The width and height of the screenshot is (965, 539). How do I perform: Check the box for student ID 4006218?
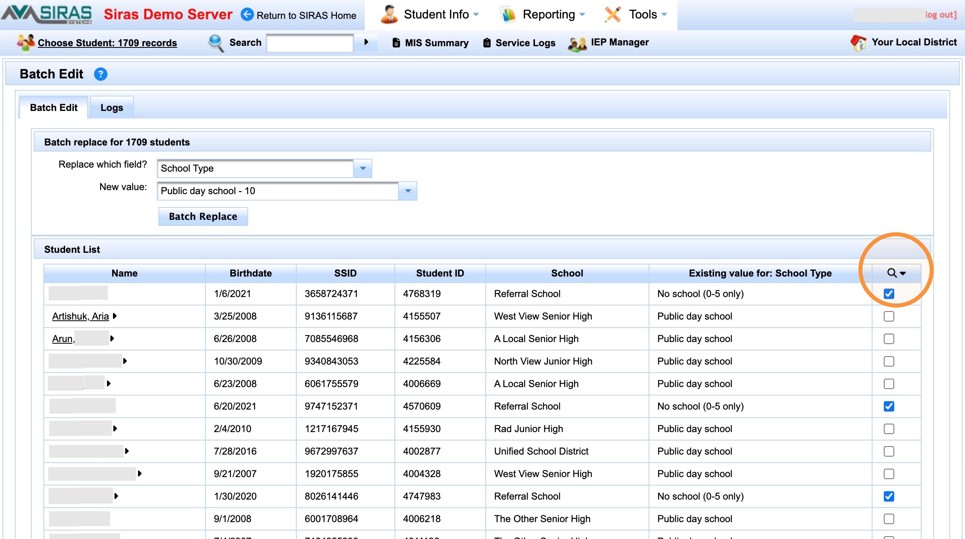(889, 519)
